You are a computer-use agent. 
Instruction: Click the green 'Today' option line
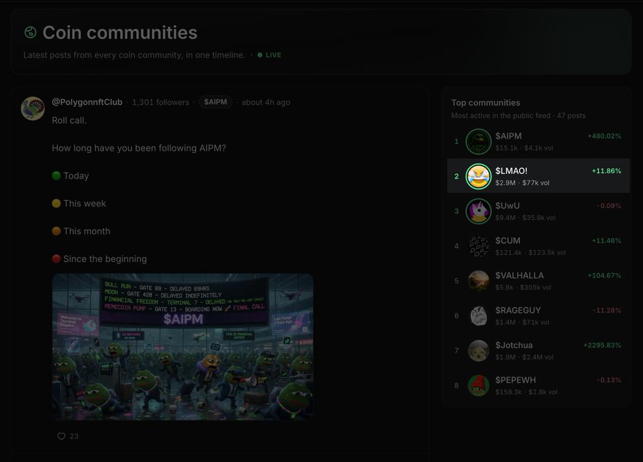(x=70, y=176)
